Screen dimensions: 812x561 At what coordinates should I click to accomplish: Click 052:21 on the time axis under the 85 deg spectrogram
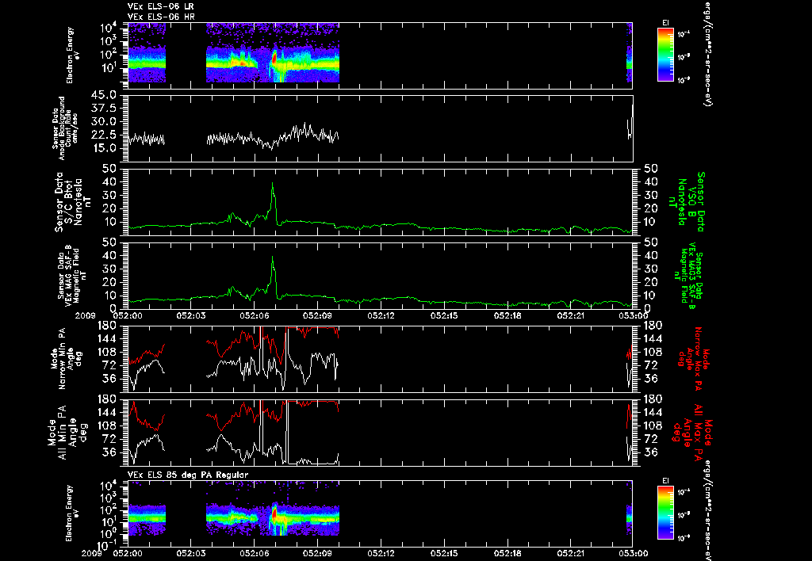pyautogui.click(x=570, y=553)
